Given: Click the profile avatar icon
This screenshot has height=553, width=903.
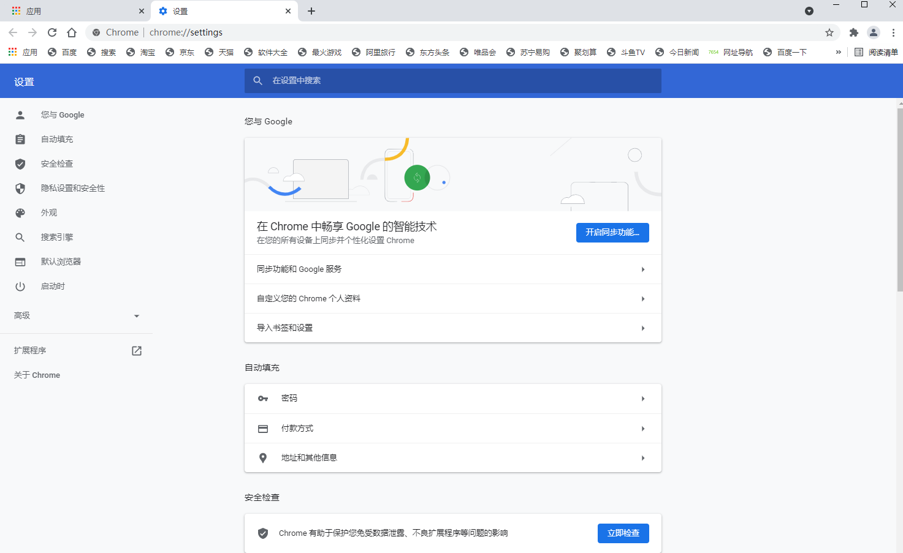Looking at the screenshot, I should [x=873, y=32].
